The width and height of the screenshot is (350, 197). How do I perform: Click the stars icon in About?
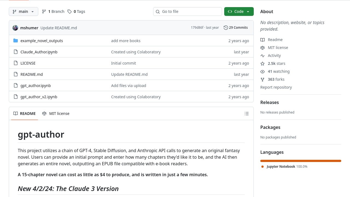click(x=262, y=63)
